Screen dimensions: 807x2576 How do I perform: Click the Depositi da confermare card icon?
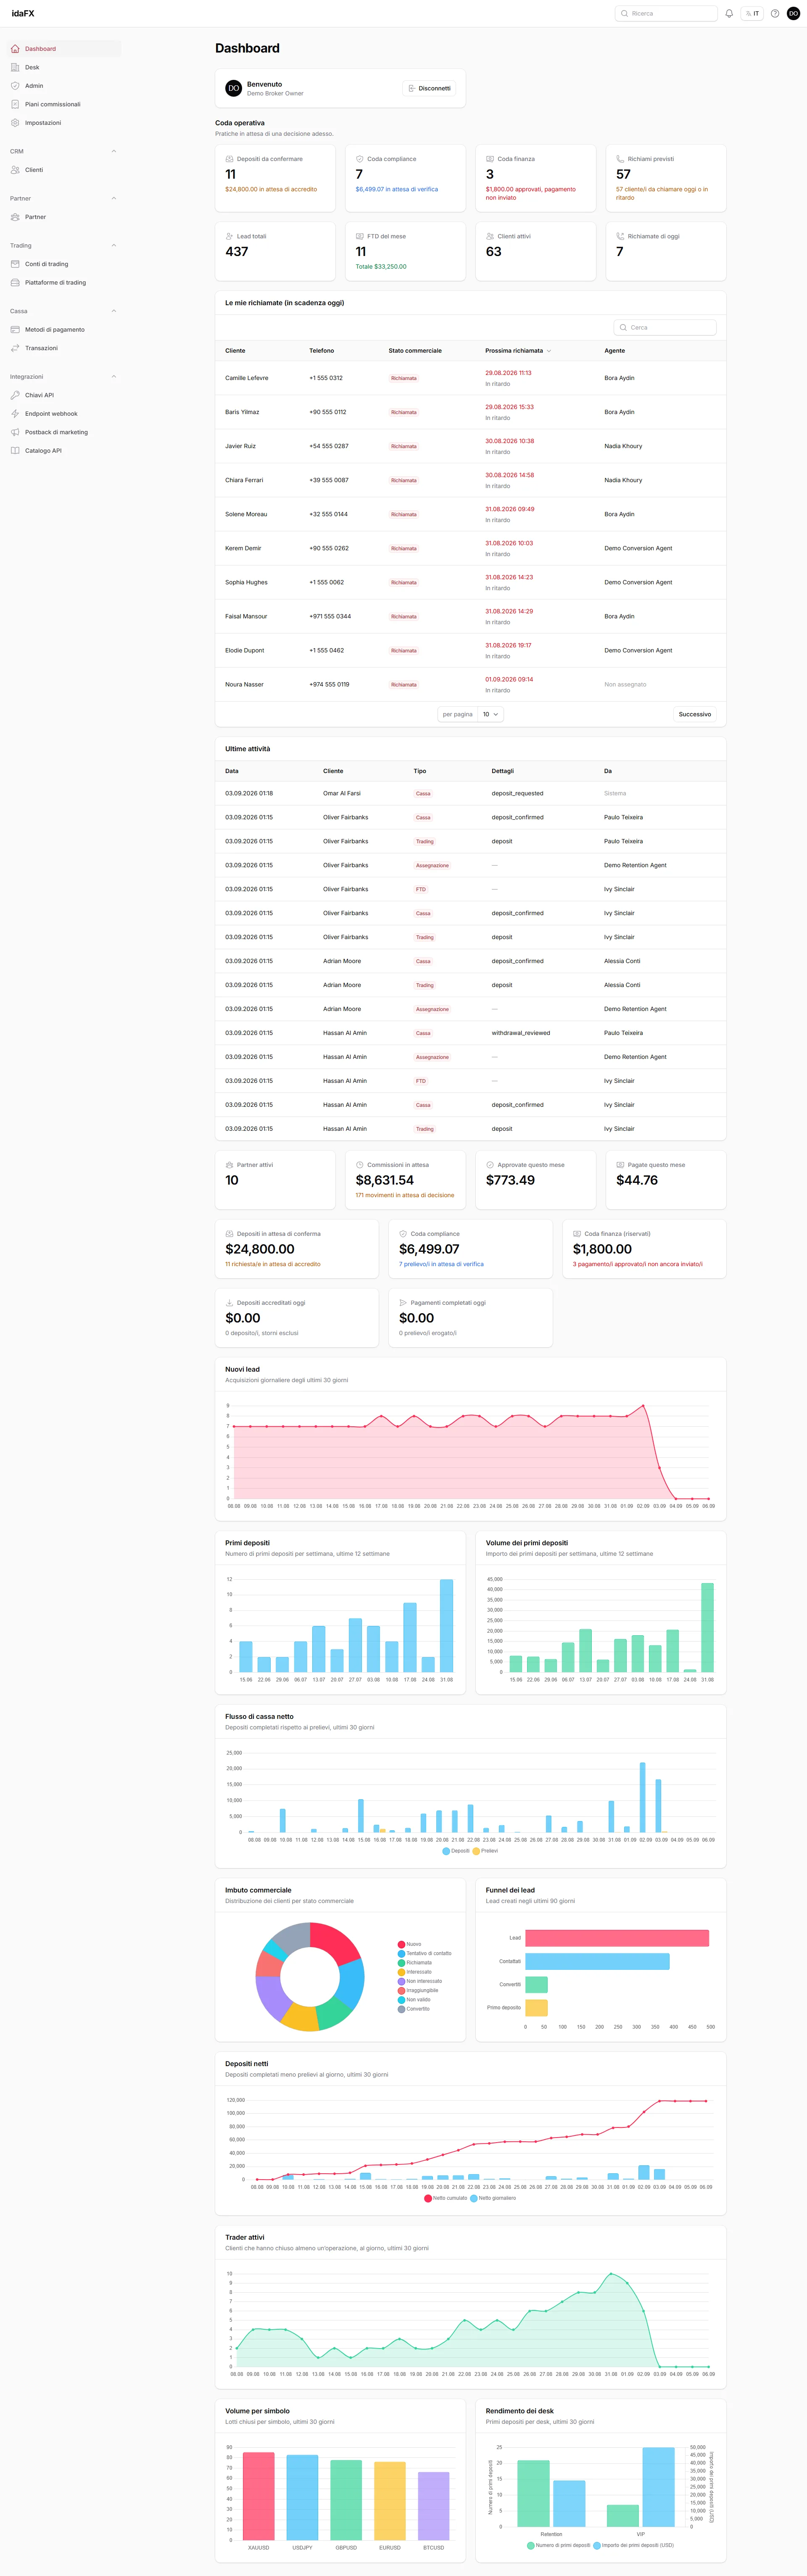click(x=229, y=159)
